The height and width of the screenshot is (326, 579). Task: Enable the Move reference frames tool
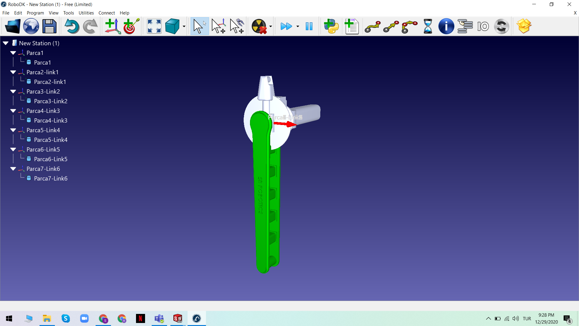click(x=218, y=26)
